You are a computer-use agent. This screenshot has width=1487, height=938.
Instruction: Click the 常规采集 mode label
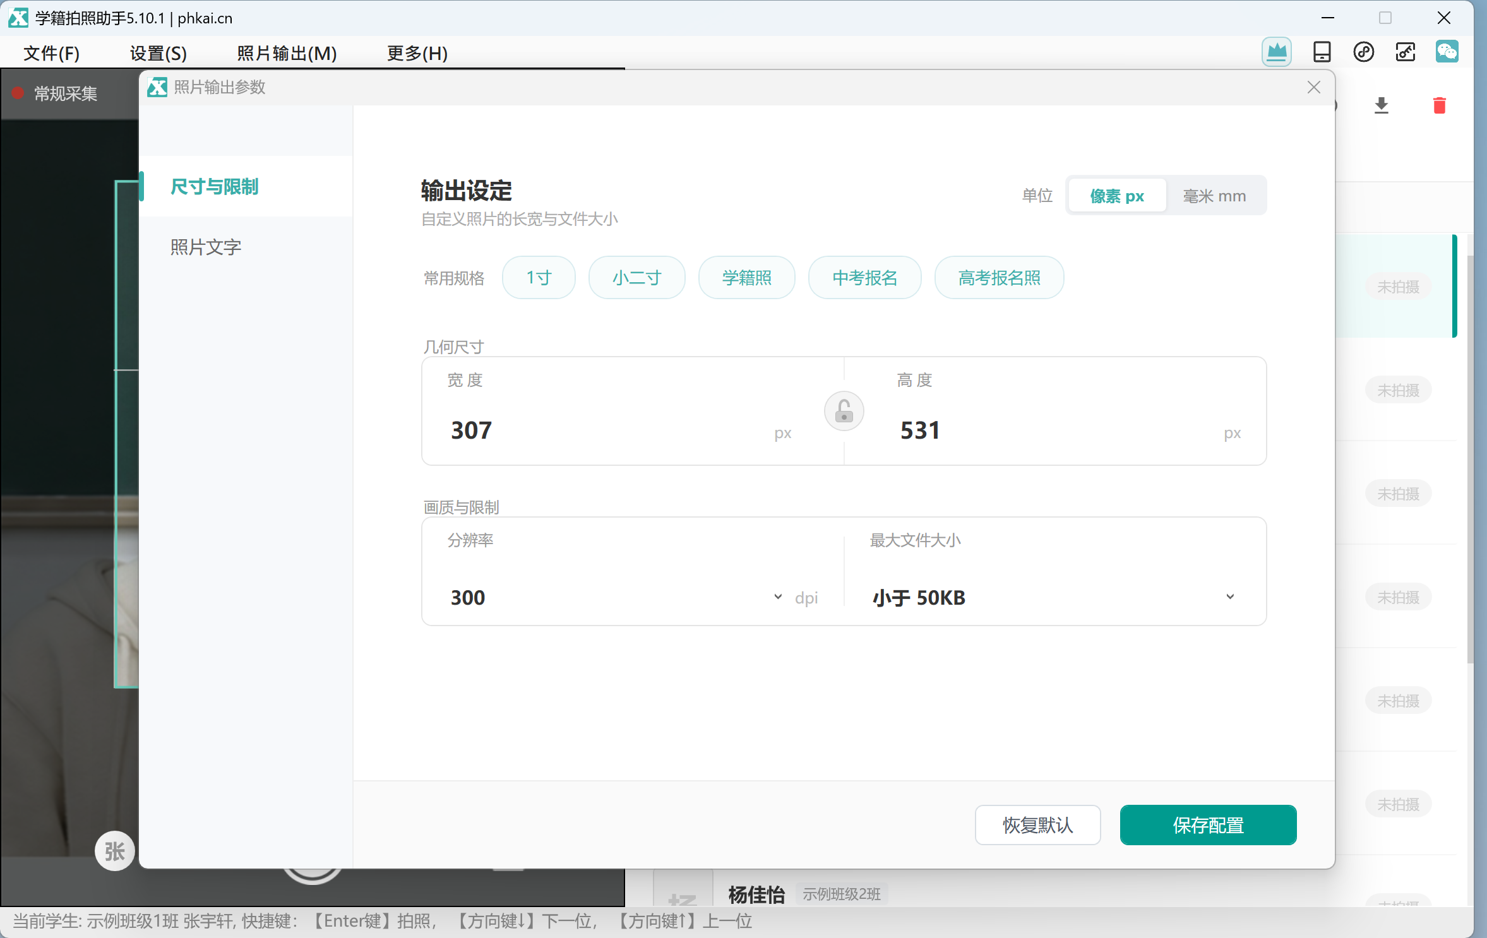pyautogui.click(x=65, y=93)
